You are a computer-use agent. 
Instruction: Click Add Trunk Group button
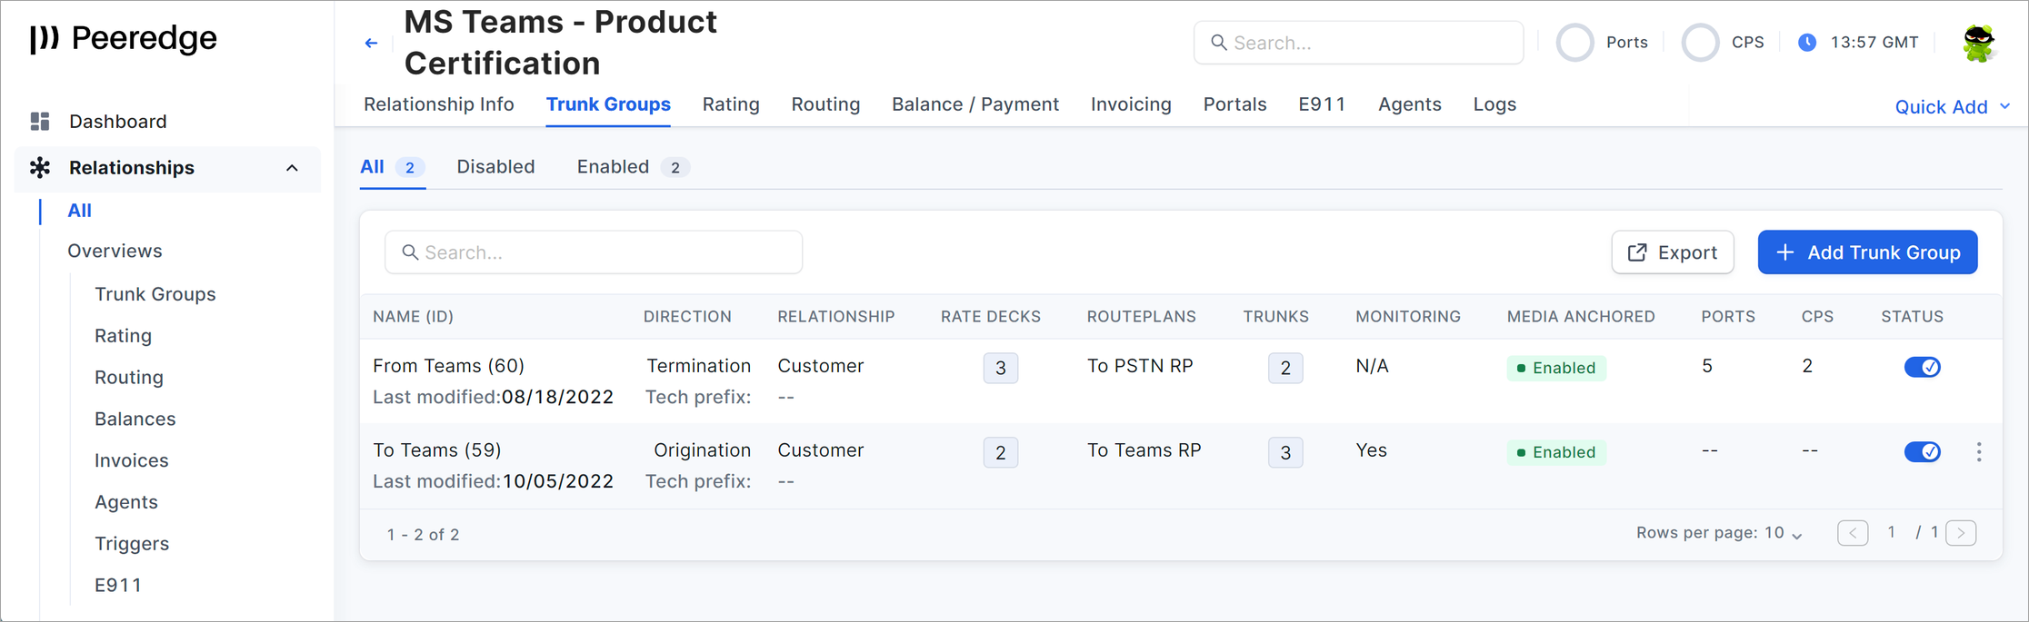point(1867,252)
